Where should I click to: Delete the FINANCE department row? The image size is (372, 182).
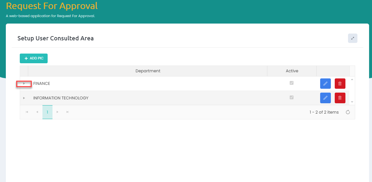coord(340,84)
